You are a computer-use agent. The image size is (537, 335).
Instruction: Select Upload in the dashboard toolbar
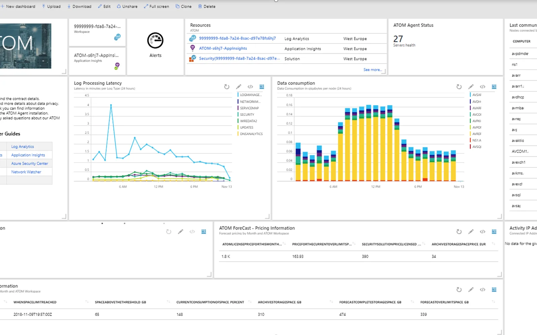click(51, 6)
